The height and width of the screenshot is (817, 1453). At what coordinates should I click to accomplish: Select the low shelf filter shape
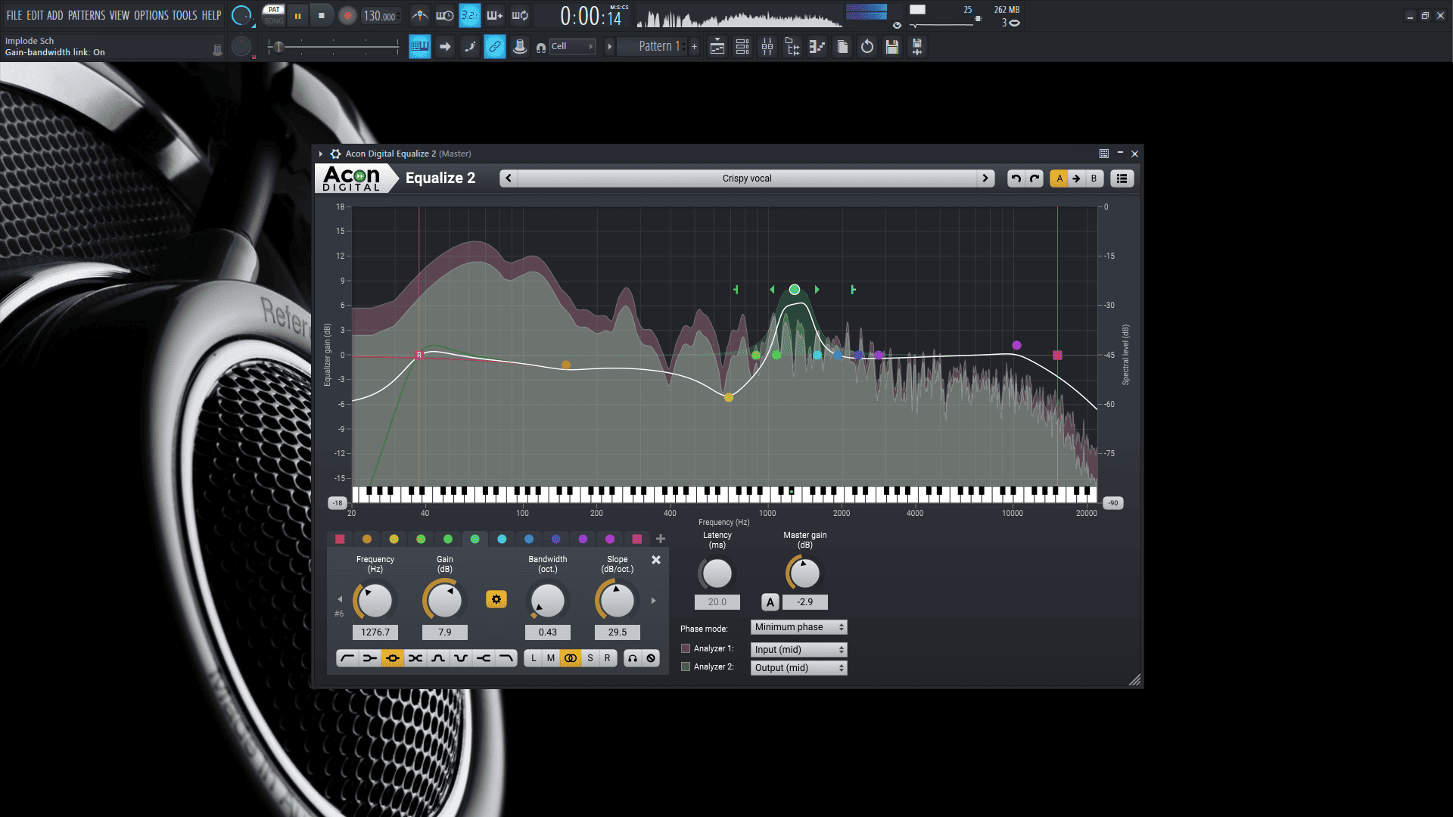(x=370, y=658)
